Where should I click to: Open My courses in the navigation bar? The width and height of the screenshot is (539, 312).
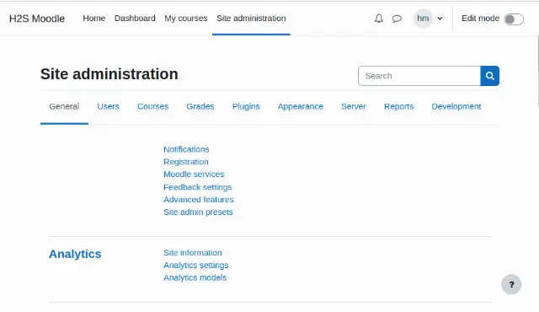pyautogui.click(x=185, y=19)
